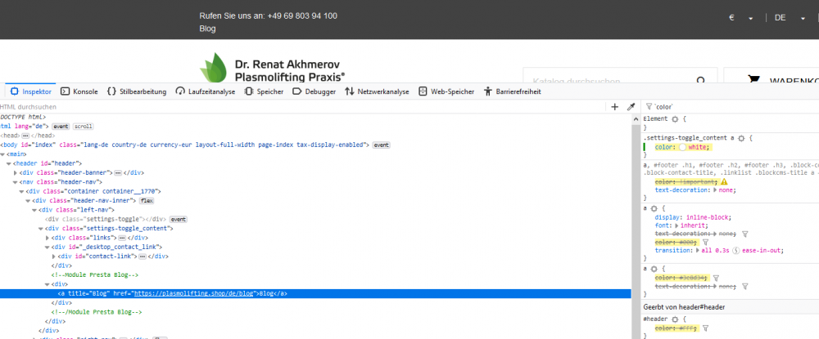Screen dimensions: 819x339
Task: Open the € currency dropdown on webpage
Action: (741, 17)
